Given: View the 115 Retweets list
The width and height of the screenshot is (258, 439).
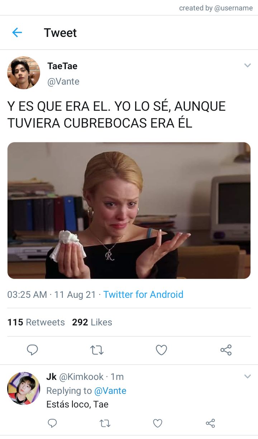Looking at the screenshot, I should click(36, 322).
